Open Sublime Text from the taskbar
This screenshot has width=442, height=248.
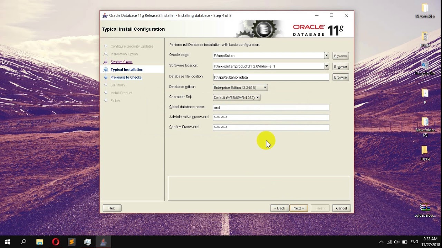71,242
